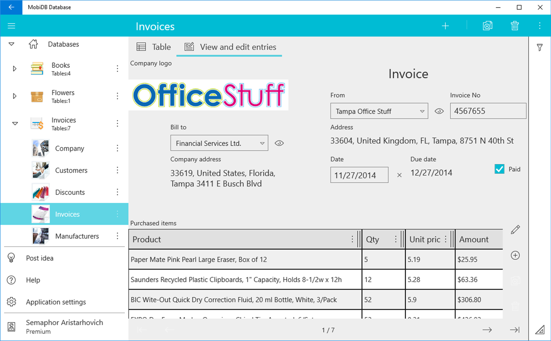The image size is (551, 341).
Task: Click the Post idea lightbulb icon
Action: coord(11,258)
